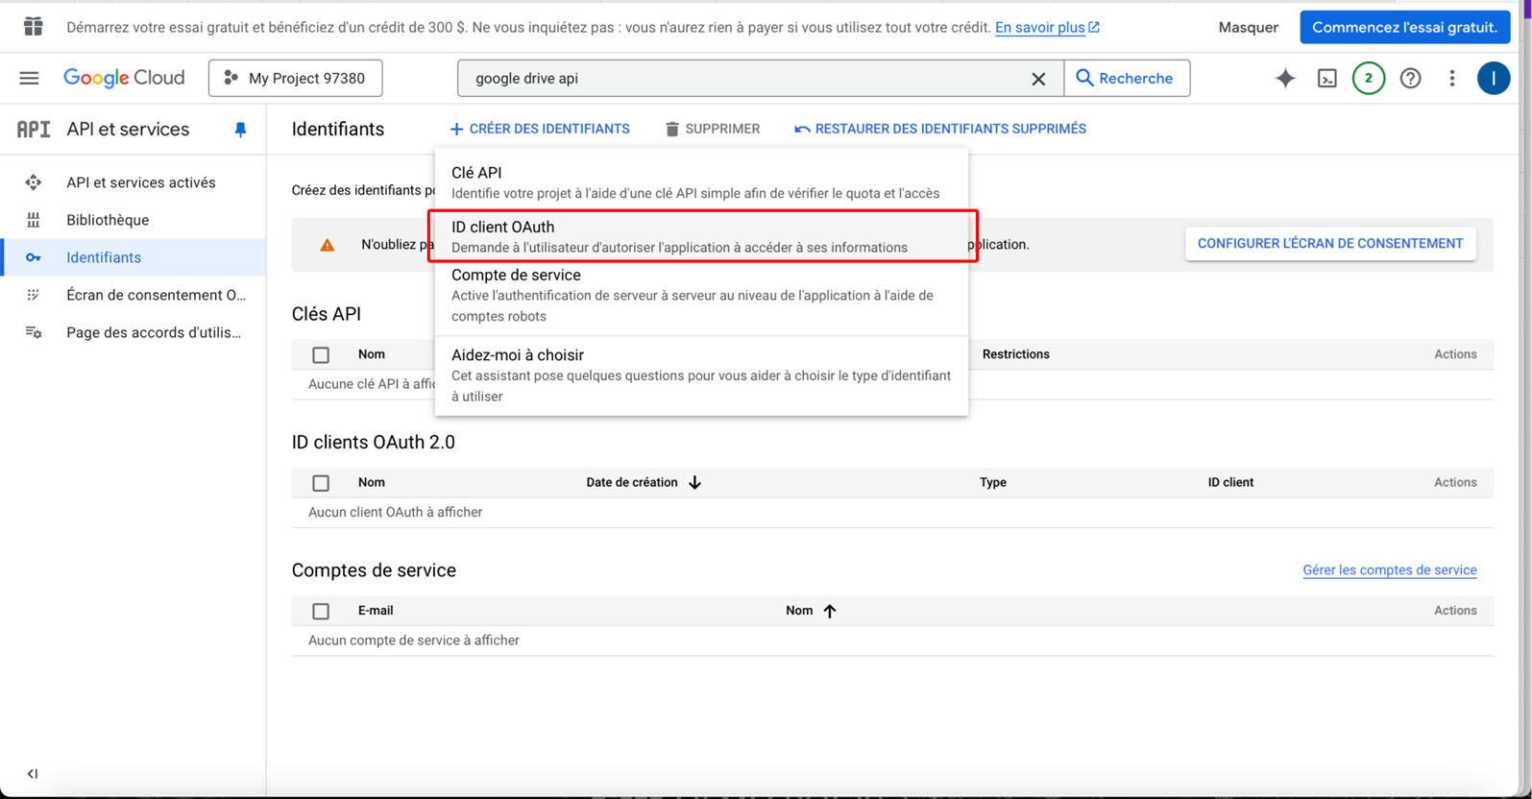Open the three-dot settings menu
The height and width of the screenshot is (799, 1532).
coord(1451,79)
